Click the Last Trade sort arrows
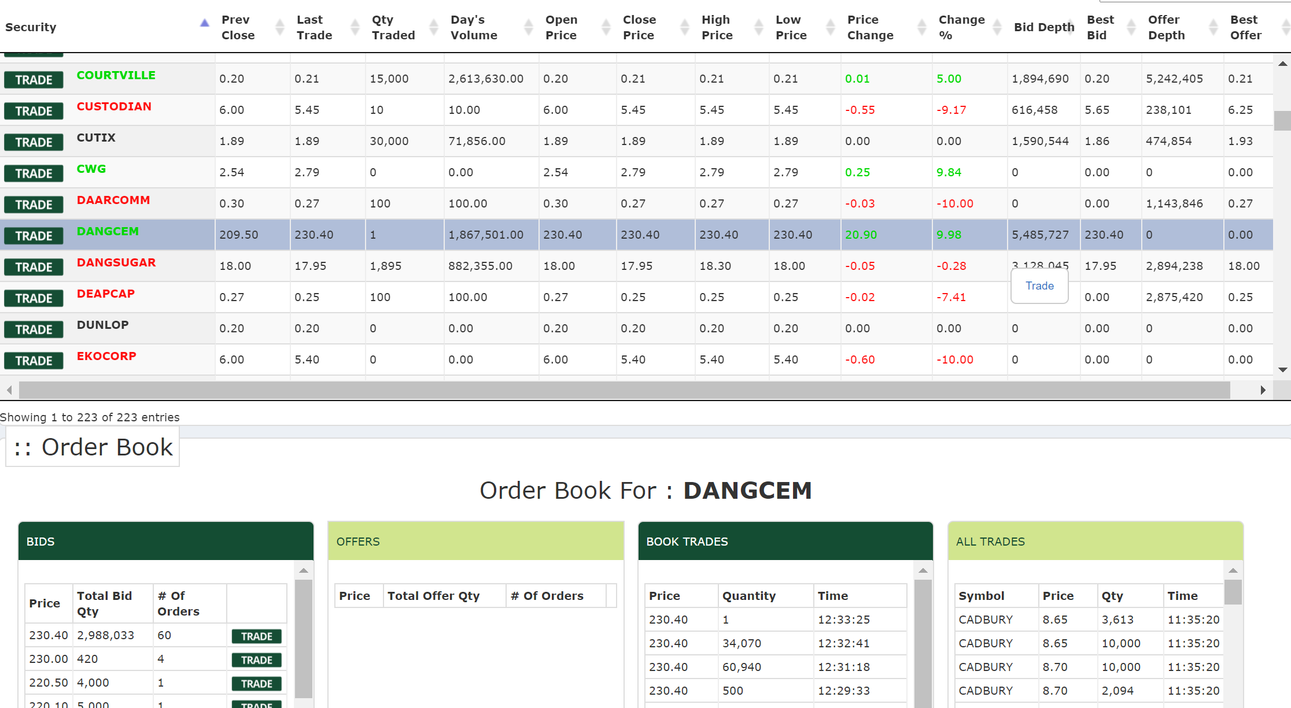This screenshot has width=1291, height=708. [355, 27]
